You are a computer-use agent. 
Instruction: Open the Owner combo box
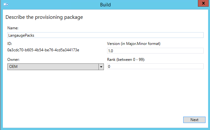click(53, 67)
